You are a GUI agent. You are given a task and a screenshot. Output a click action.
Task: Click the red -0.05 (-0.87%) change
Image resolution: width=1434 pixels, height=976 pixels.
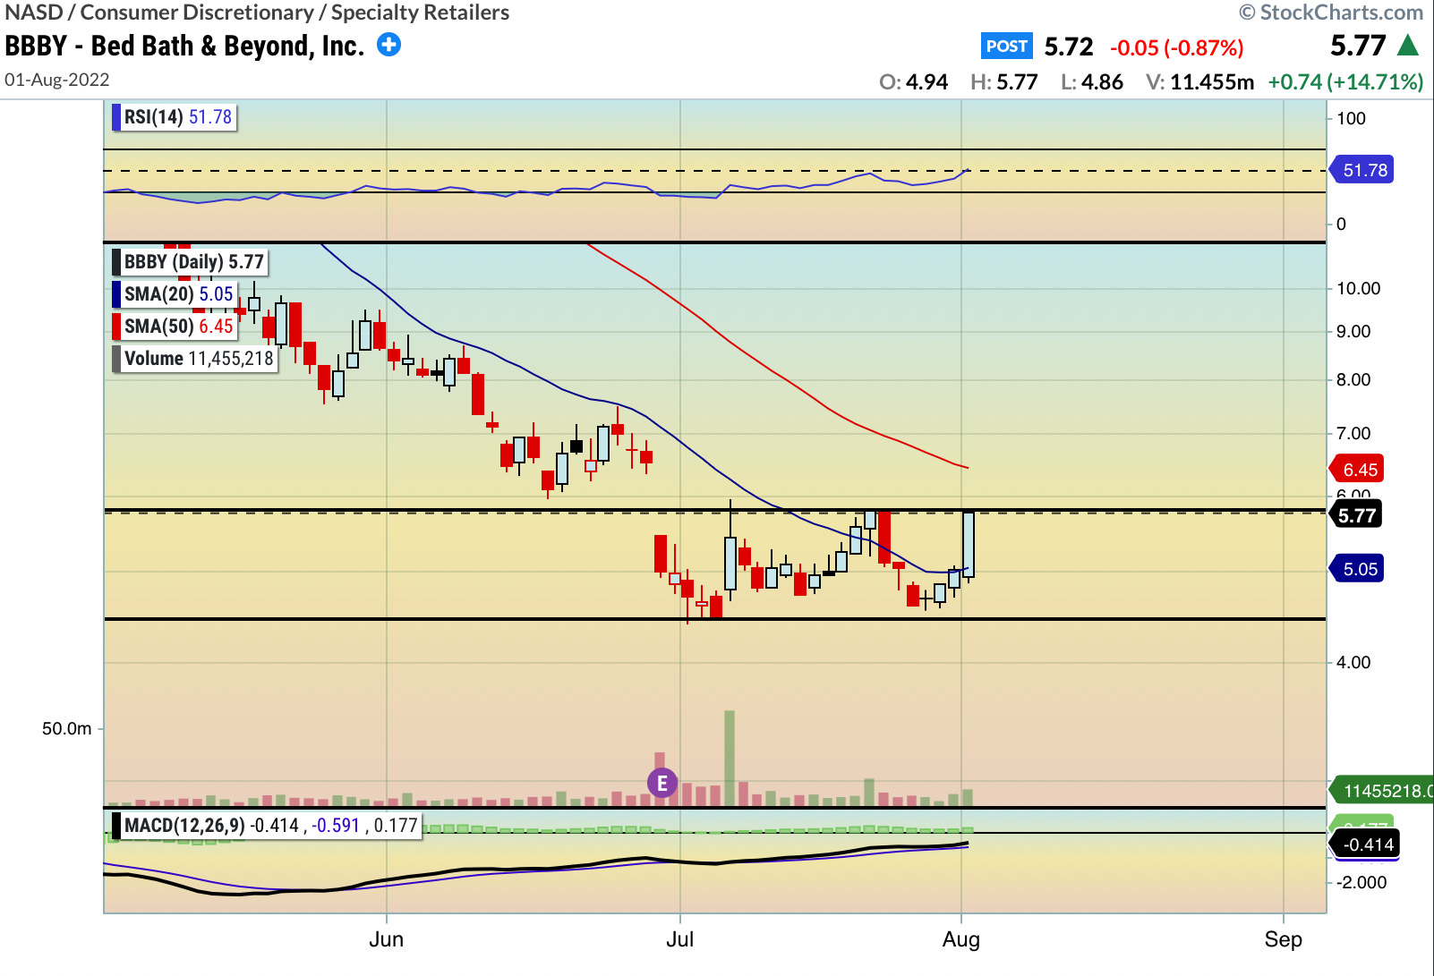pos(1176,47)
